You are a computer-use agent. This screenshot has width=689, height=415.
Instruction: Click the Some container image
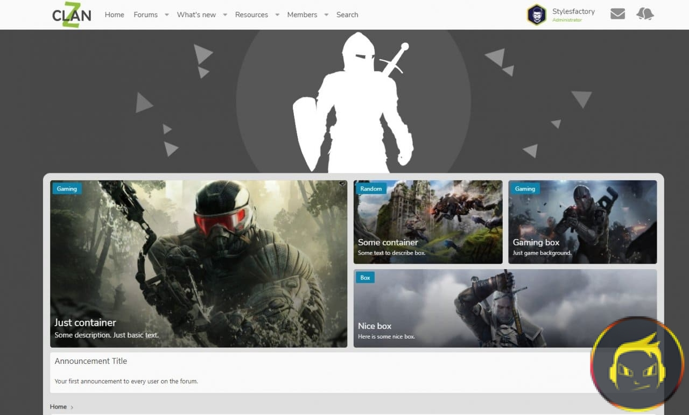click(x=428, y=222)
